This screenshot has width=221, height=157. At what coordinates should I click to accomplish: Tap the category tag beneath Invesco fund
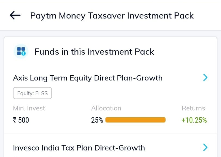pos(32,156)
